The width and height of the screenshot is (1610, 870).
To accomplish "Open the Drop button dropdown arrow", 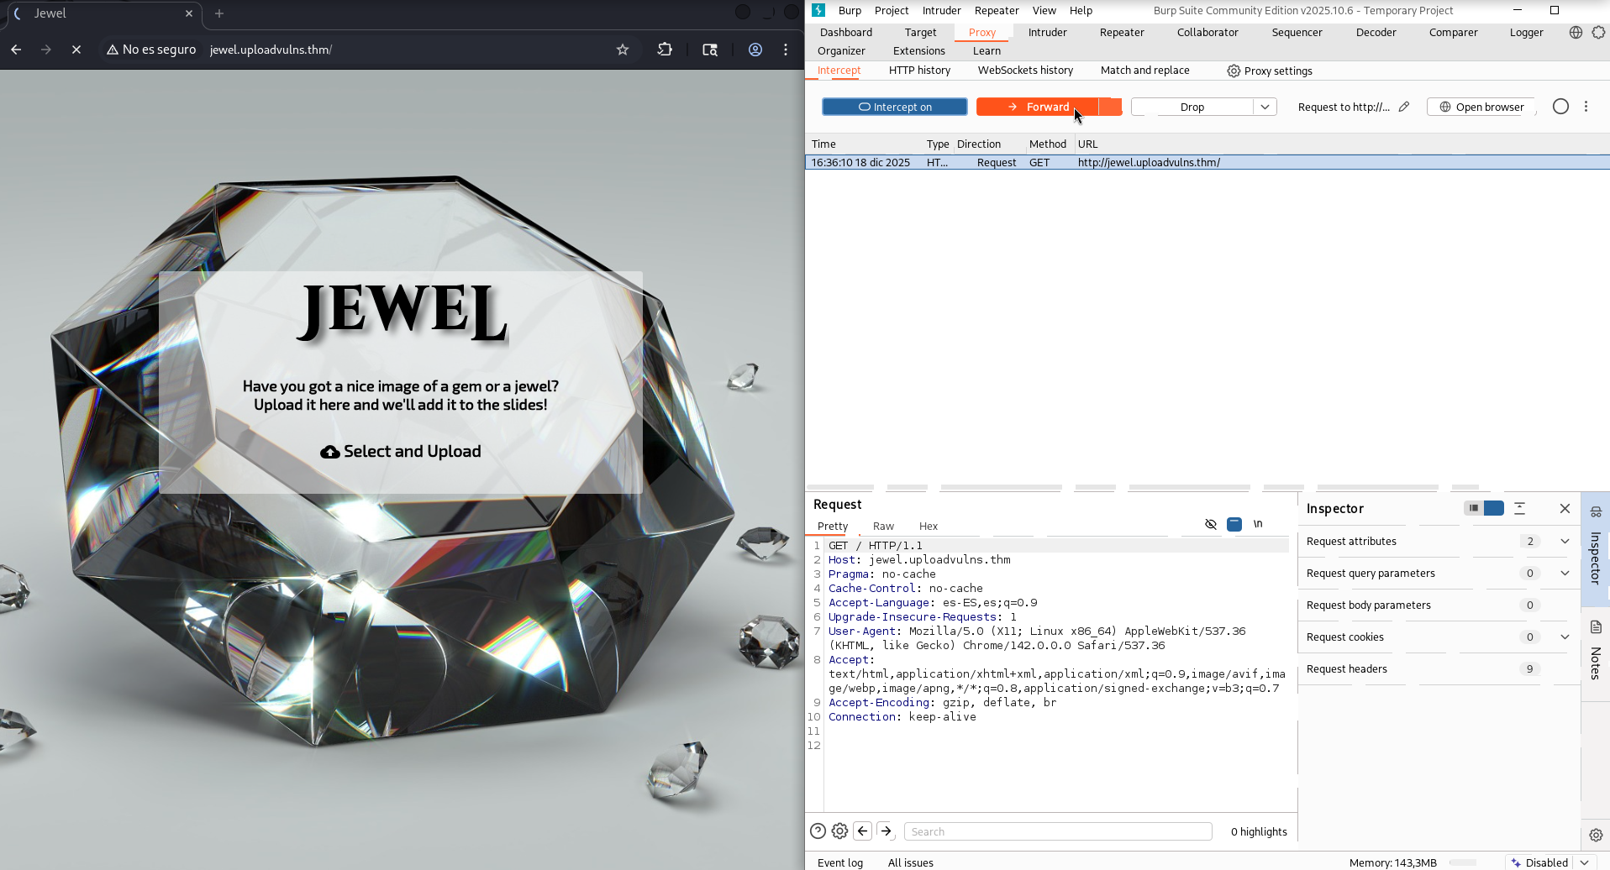I will (1265, 107).
